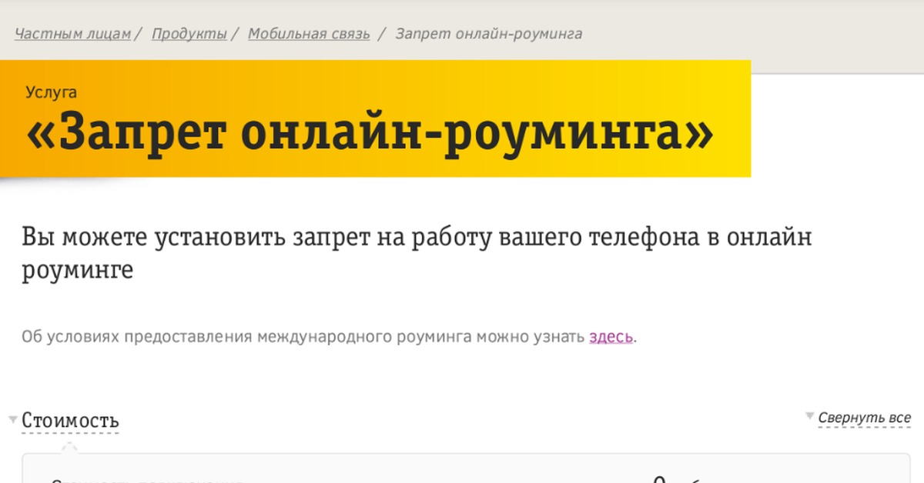Image resolution: width=924 pixels, height=483 pixels.
Task: Click the gray bar above the breadcrumbs
Action: coord(462,8)
